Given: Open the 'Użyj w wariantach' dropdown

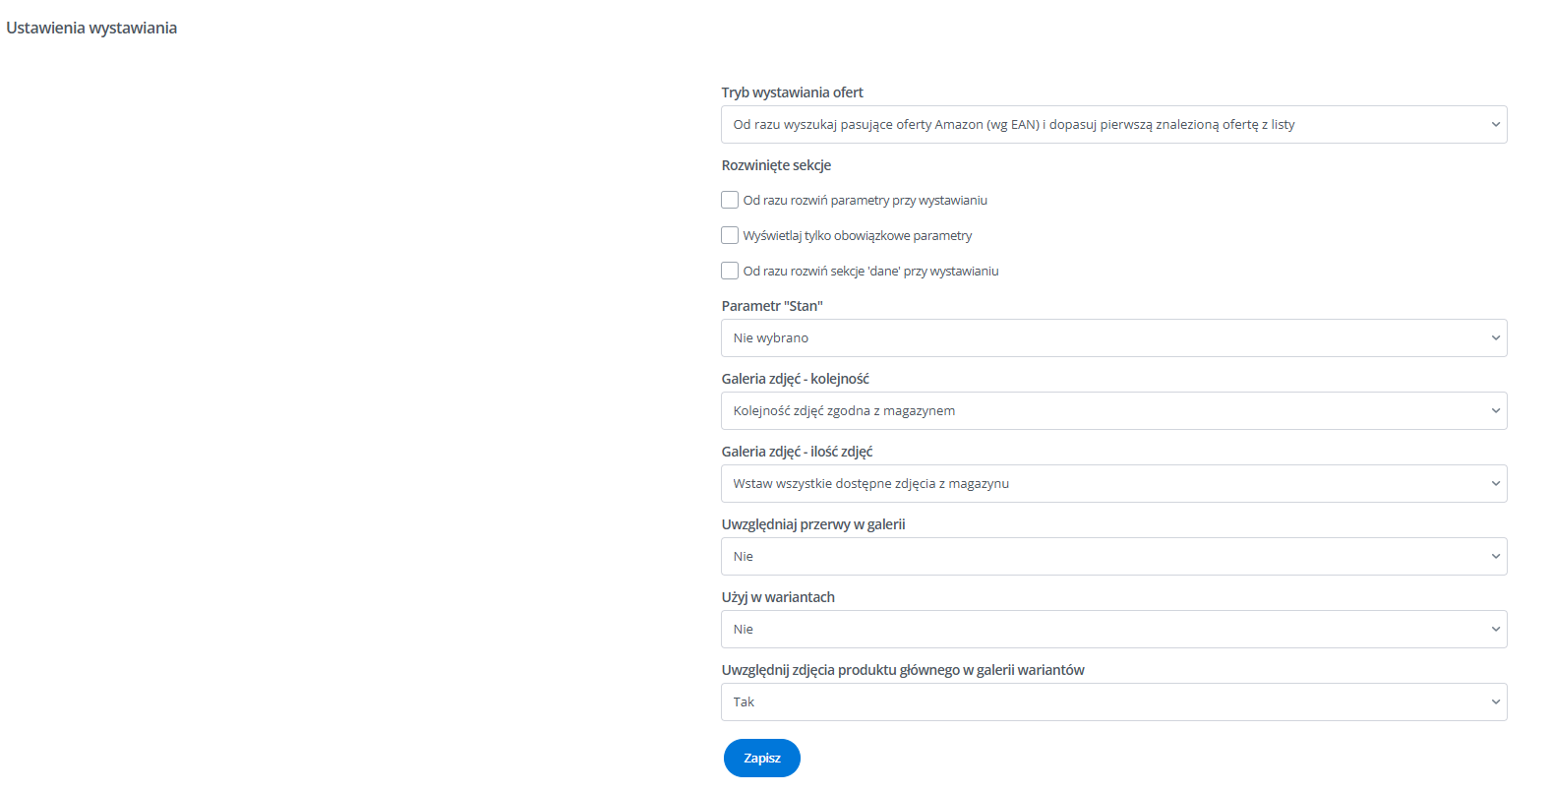Looking at the screenshot, I should 1113,630.
